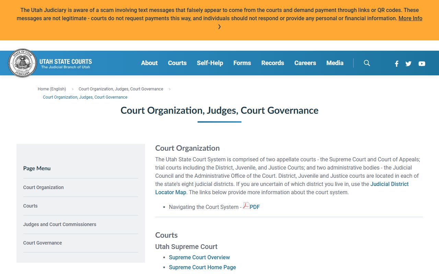Click the Court Organization section heading
The width and height of the screenshot is (439, 274).
point(187,148)
